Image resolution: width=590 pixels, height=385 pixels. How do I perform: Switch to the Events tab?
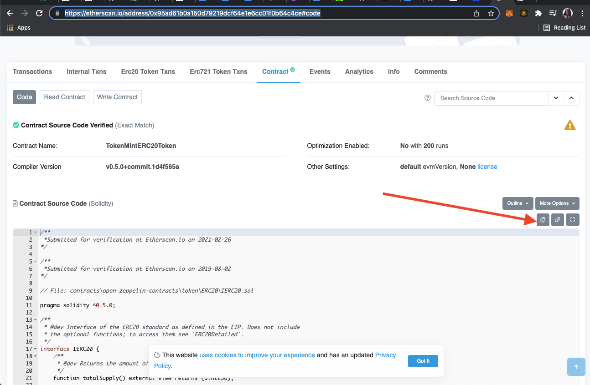click(x=320, y=71)
